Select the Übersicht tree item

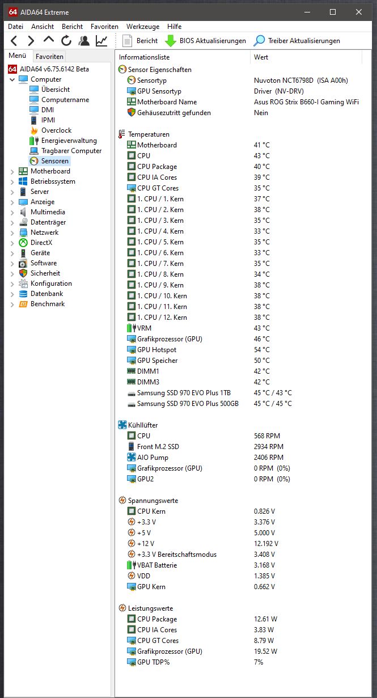click(x=56, y=90)
